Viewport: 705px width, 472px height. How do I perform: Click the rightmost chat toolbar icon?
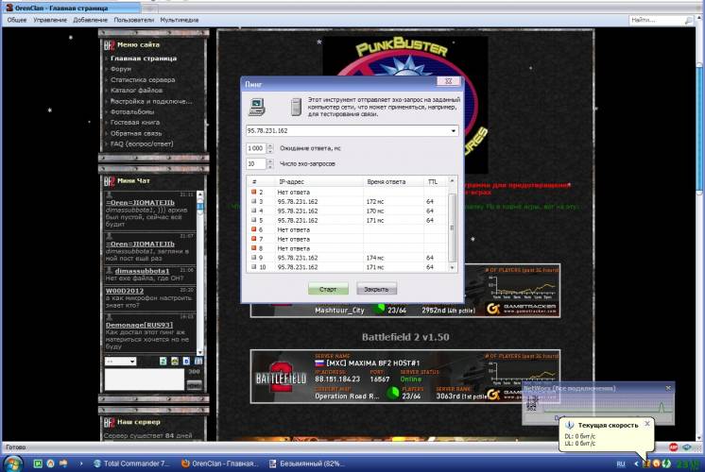[198, 361]
